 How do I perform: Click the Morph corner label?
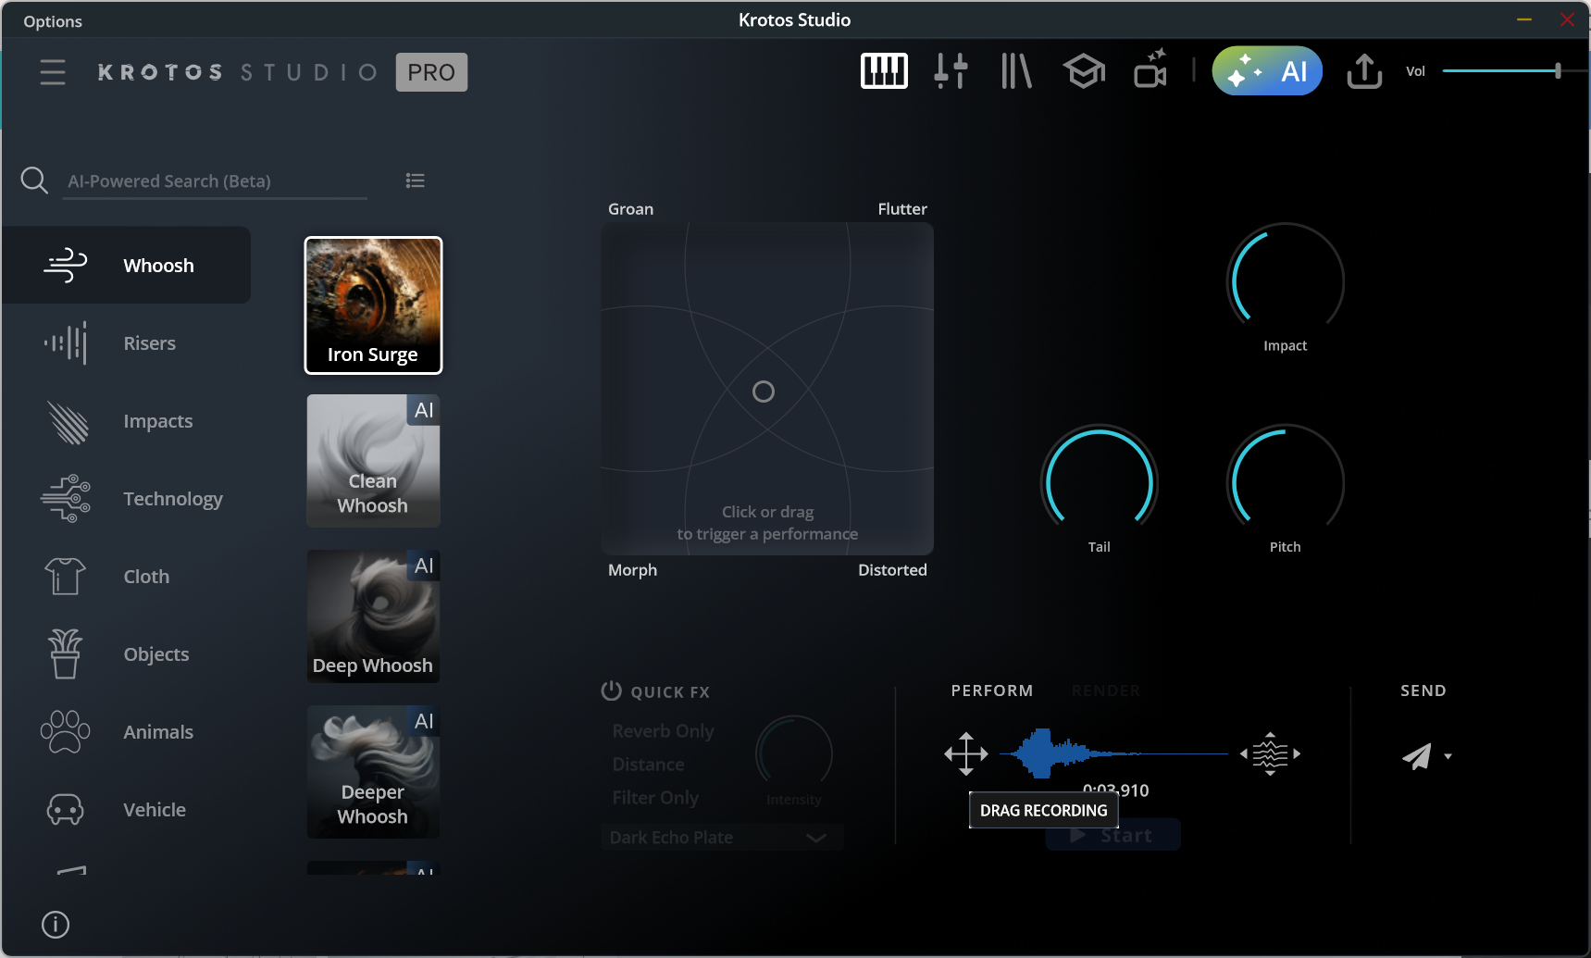click(632, 570)
